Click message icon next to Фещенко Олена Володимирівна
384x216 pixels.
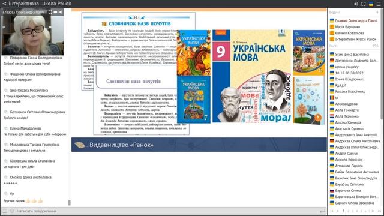tap(6, 74)
